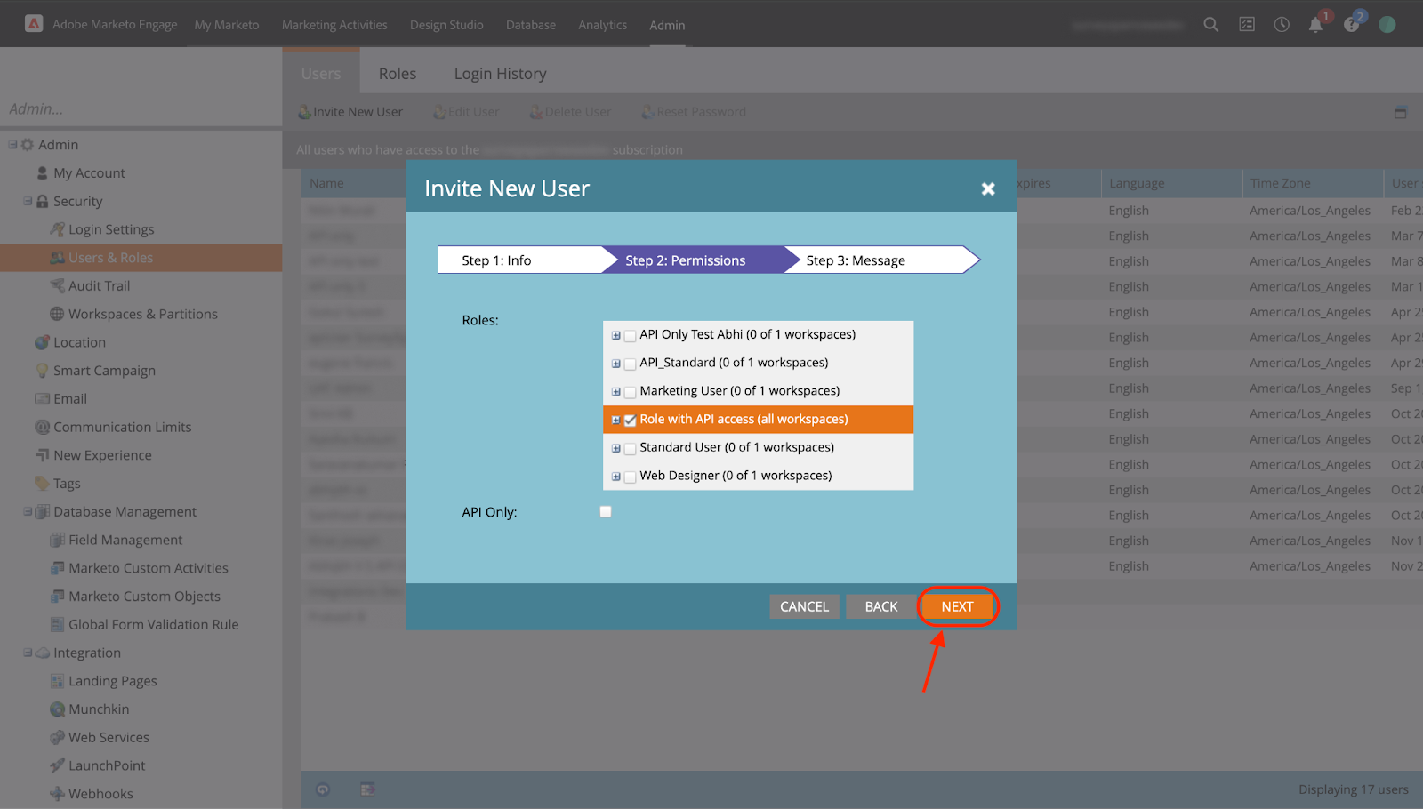Expand the API_Standard role entry
The height and width of the screenshot is (809, 1423).
click(x=615, y=364)
